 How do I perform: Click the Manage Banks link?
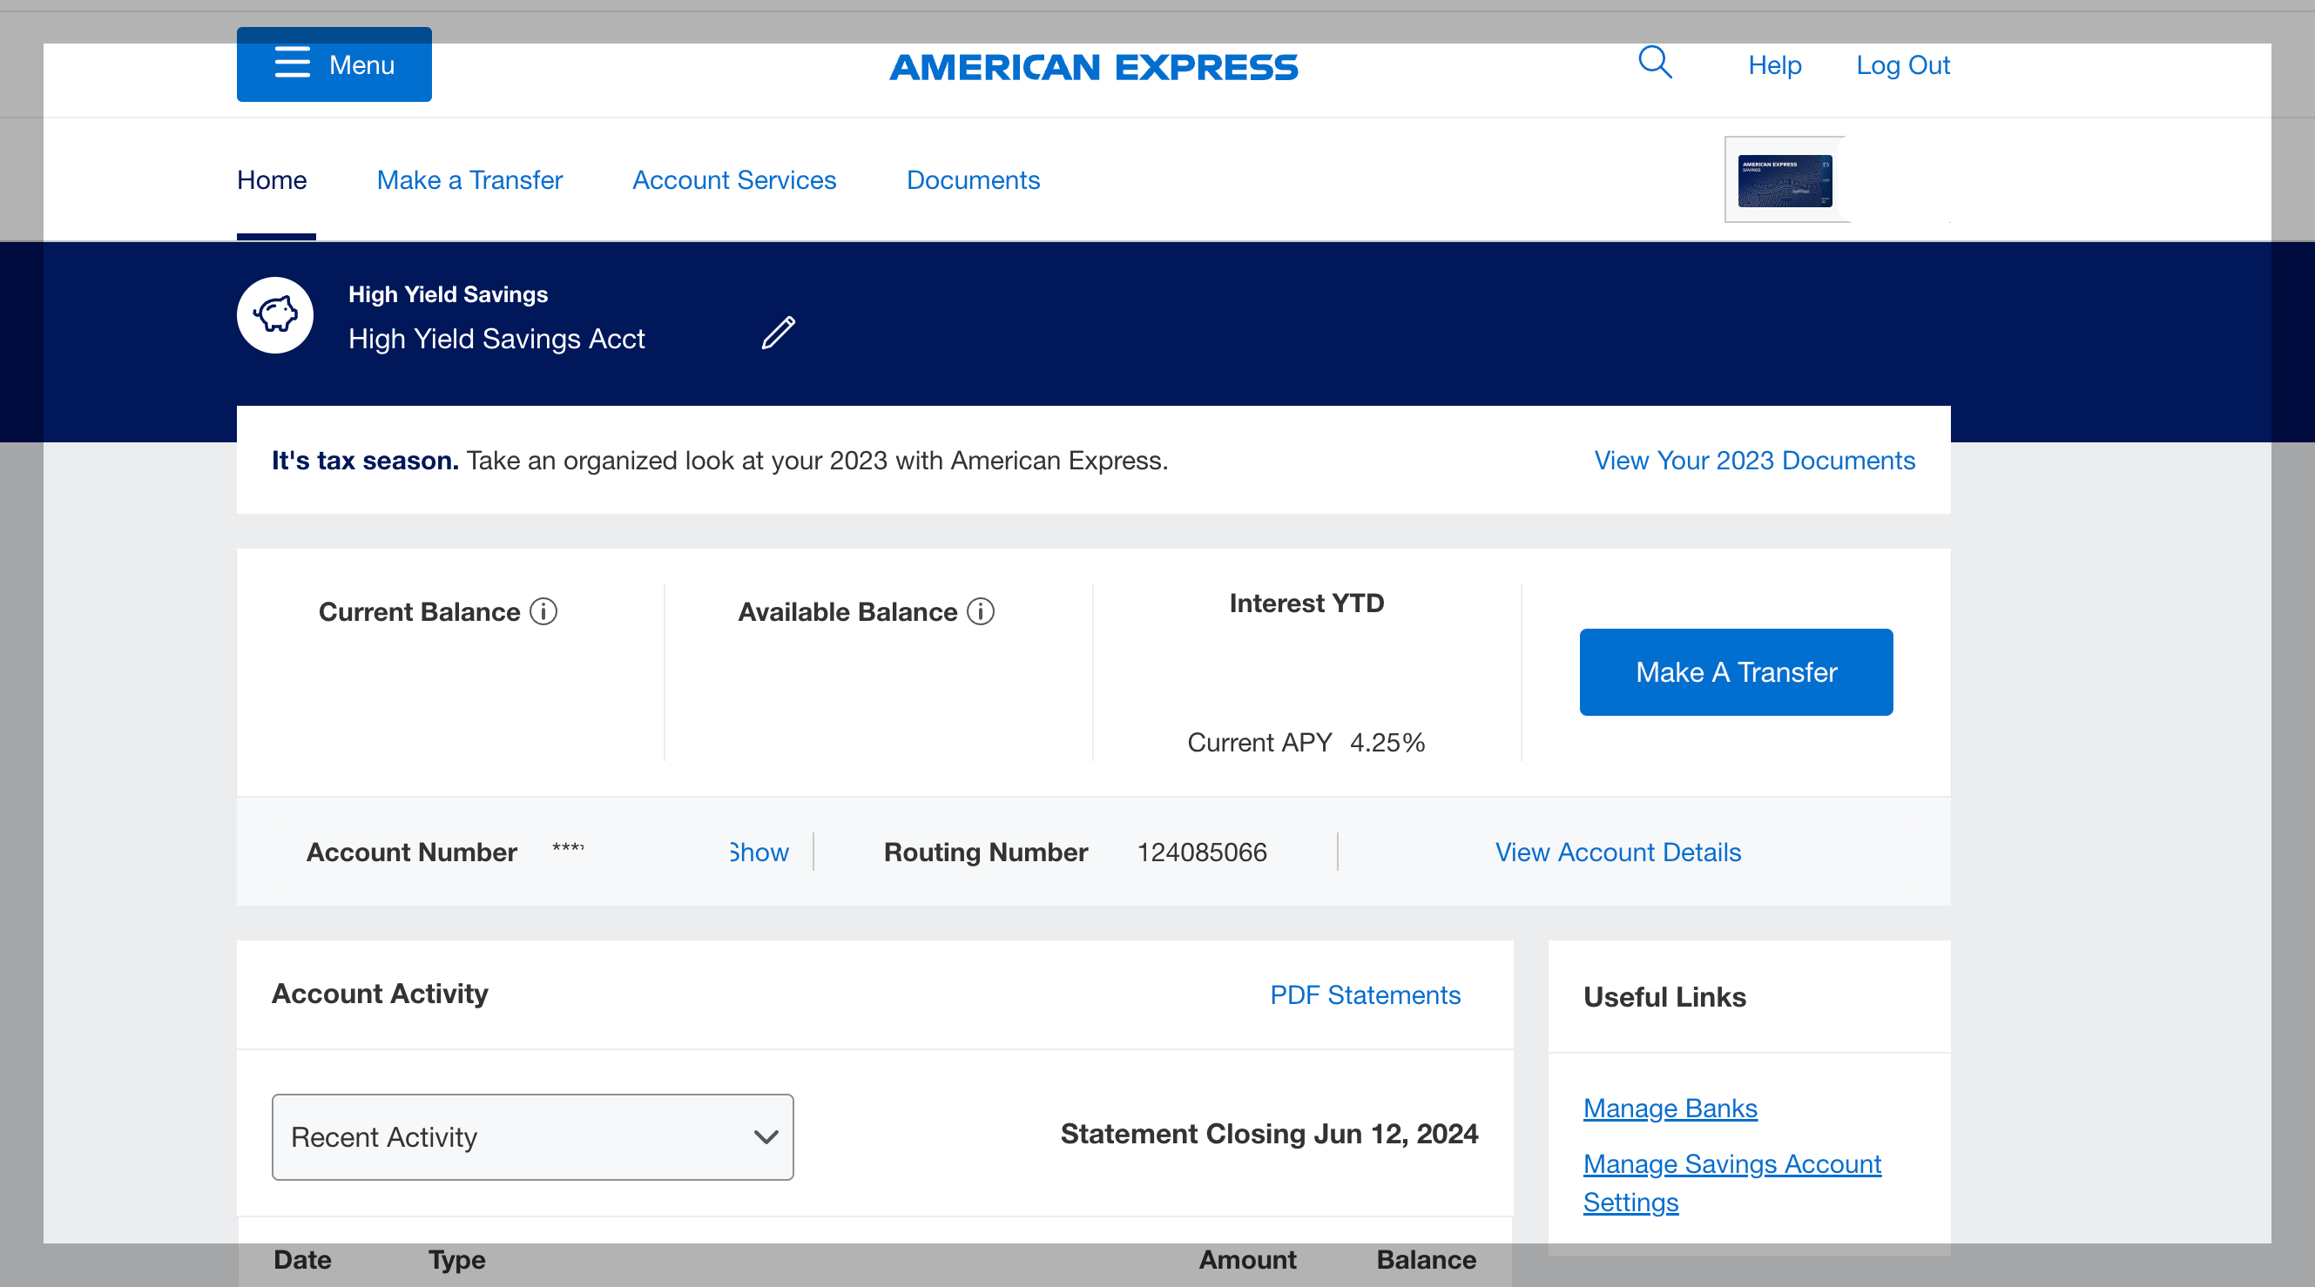[x=1670, y=1108]
